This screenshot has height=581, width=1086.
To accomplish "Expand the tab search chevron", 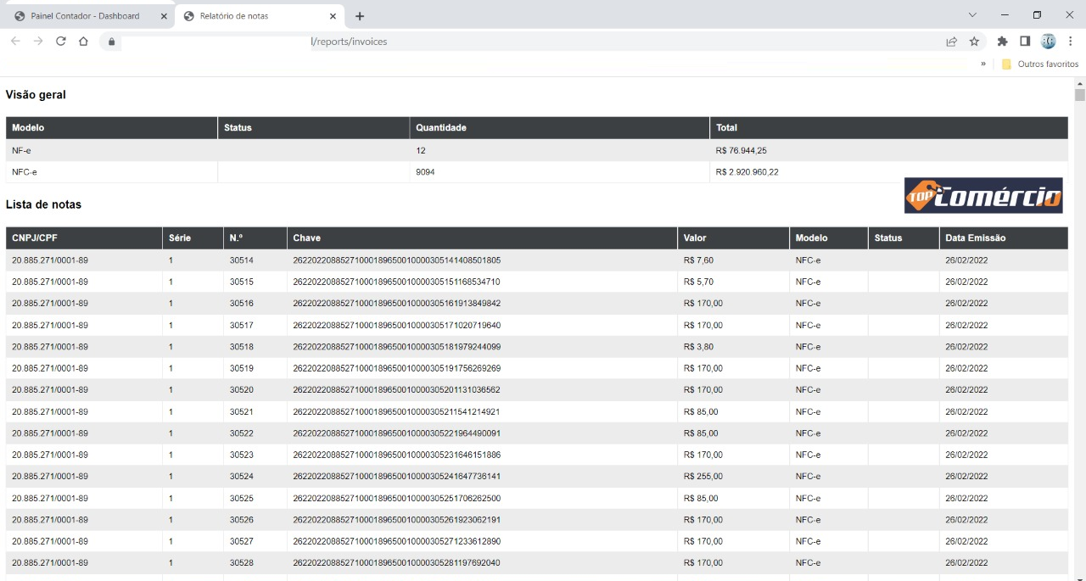I will pos(972,15).
